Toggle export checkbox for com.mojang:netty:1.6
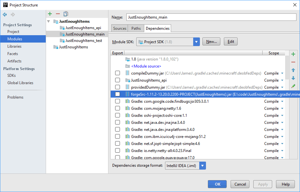The width and height of the screenshot is (300, 192). click(117, 108)
